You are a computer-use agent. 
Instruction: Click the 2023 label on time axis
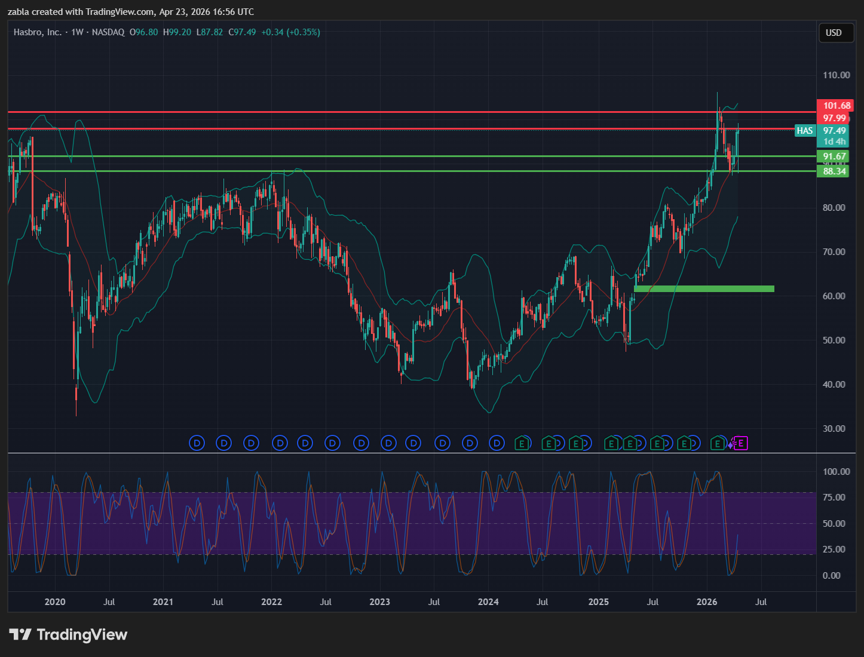click(379, 601)
